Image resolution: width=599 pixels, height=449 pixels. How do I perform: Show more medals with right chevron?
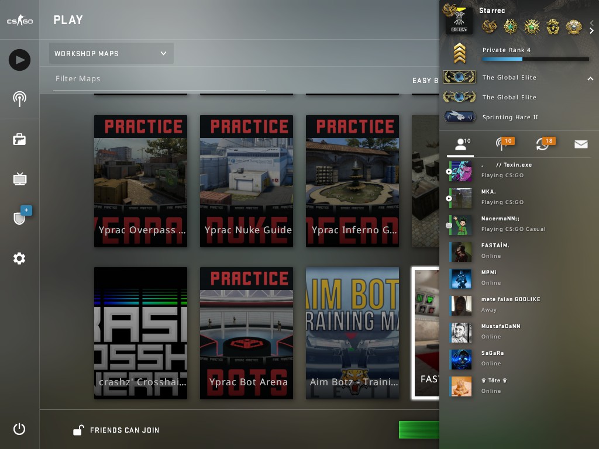click(x=591, y=30)
